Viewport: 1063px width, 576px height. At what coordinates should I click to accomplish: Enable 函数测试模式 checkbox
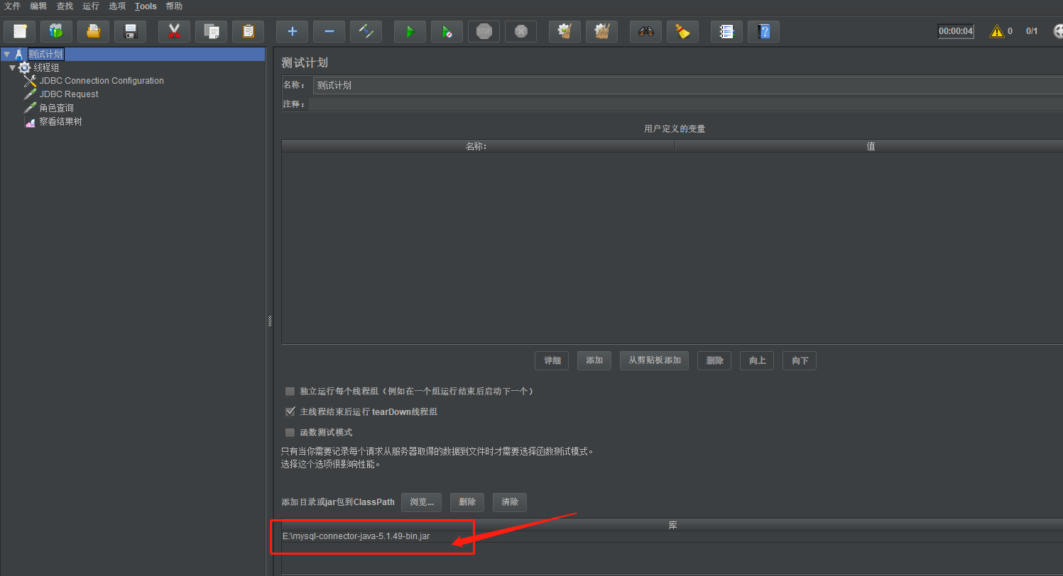pyautogui.click(x=290, y=432)
